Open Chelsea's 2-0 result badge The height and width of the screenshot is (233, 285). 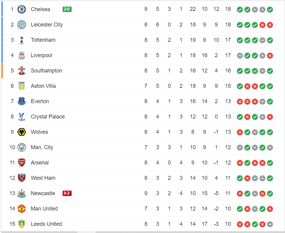click(x=67, y=9)
